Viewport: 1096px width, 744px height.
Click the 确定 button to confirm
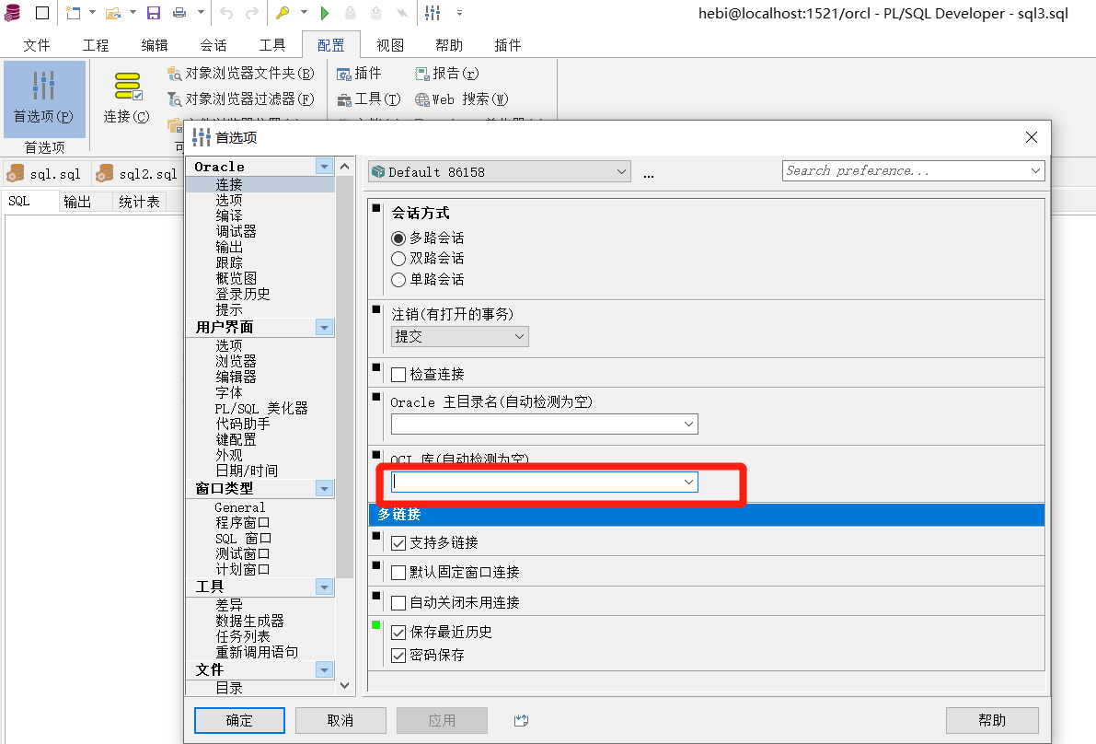click(239, 721)
